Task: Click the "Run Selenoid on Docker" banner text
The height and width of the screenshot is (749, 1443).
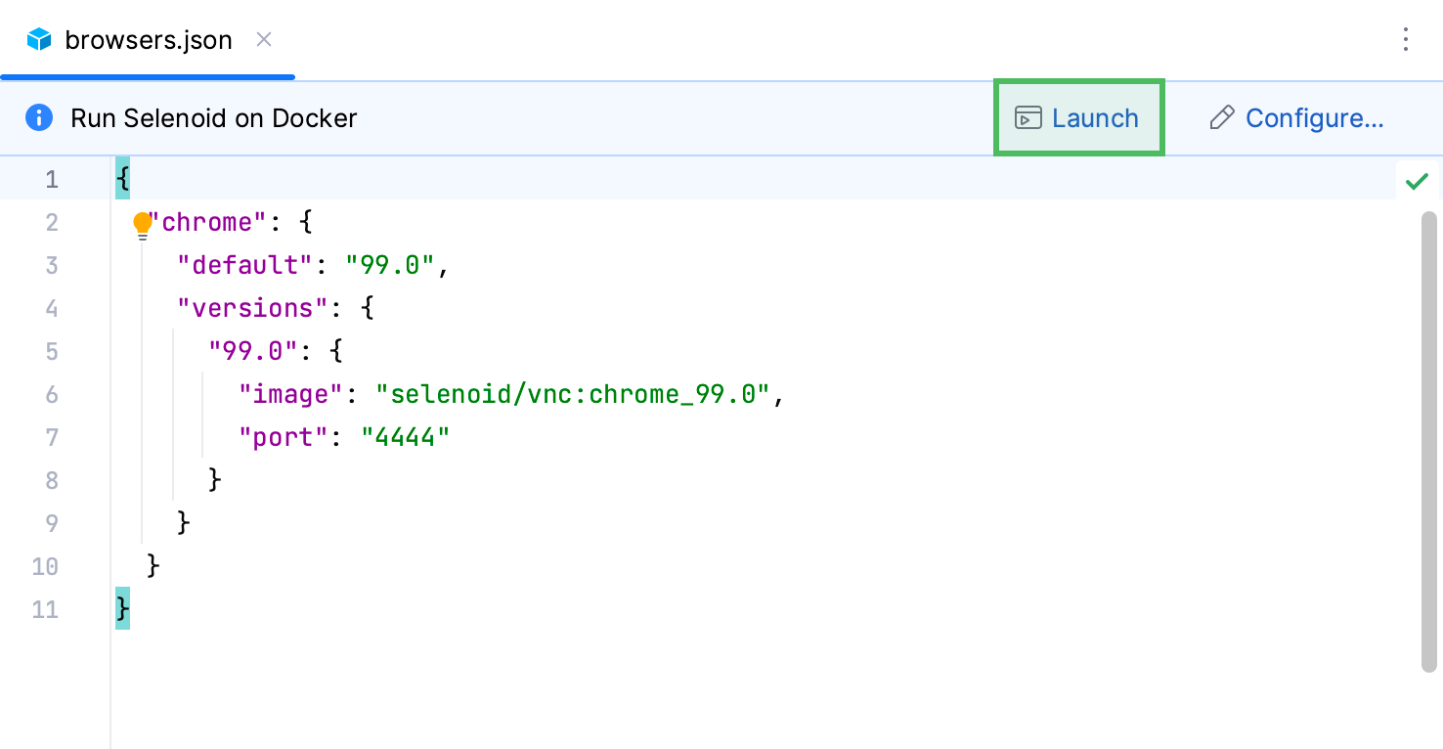Action: (x=213, y=117)
